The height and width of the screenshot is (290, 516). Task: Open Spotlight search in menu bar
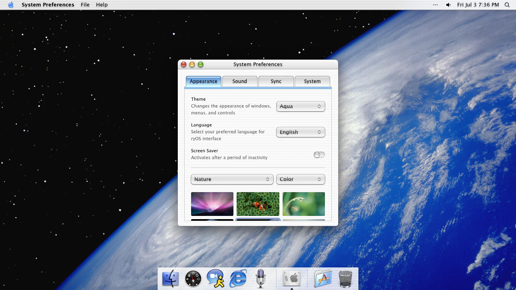pos(507,5)
